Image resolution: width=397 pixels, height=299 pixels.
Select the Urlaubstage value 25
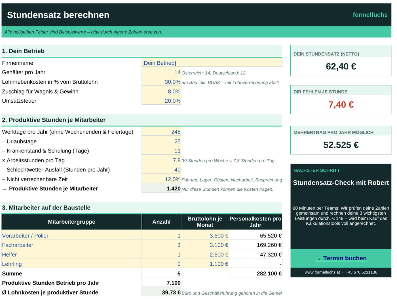[161, 141]
